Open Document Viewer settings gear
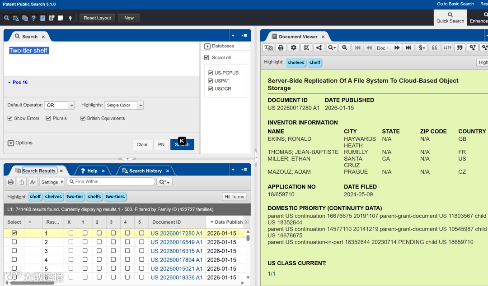The image size is (488, 286). coord(294,47)
